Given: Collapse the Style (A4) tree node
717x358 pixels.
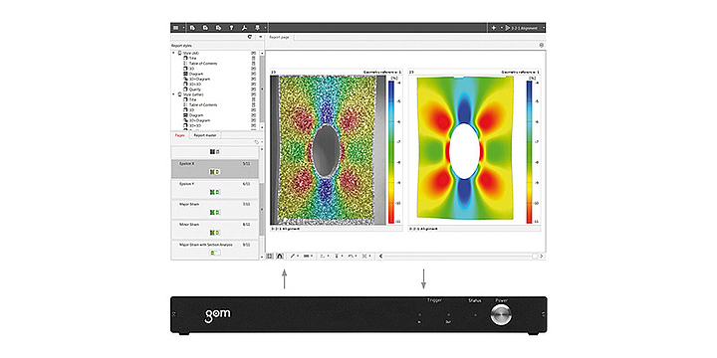Looking at the screenshot, I should click(173, 53).
